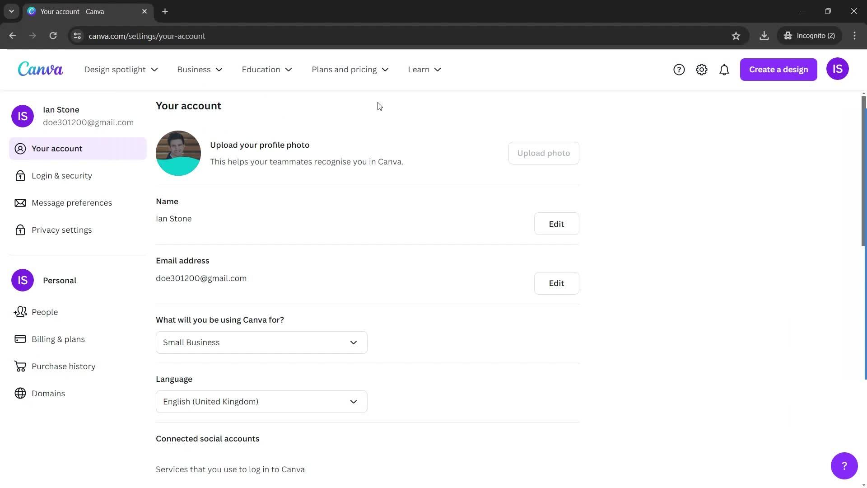Image resolution: width=867 pixels, height=488 pixels.
Task: Click the notifications bell icon
Action: click(725, 70)
